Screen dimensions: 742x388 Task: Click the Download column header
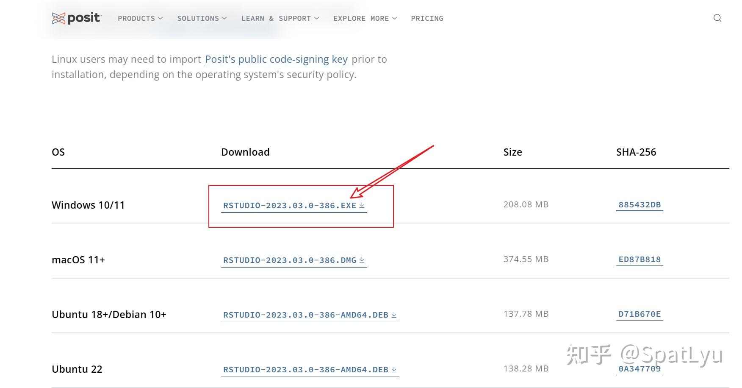[245, 152]
